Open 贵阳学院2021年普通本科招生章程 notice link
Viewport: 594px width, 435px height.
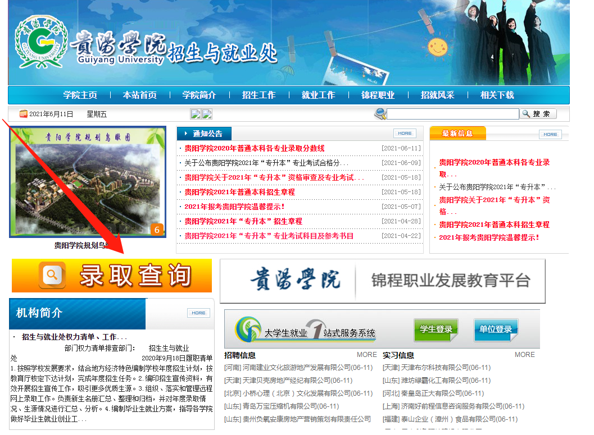click(x=239, y=192)
